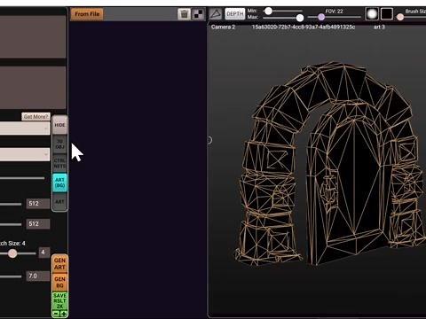Open the dropdown next to the CTRL NETS tab
Image resolution: width=426 pixels, height=319 pixels.
pyautogui.click(x=25, y=154)
